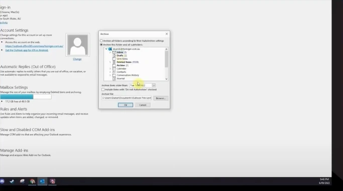Select the account email address tree row

[x=126, y=49]
